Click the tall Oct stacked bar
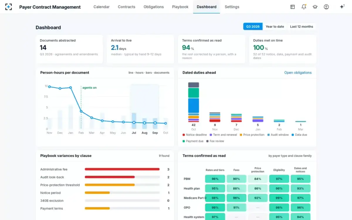The image size is (352, 220). click(194, 102)
